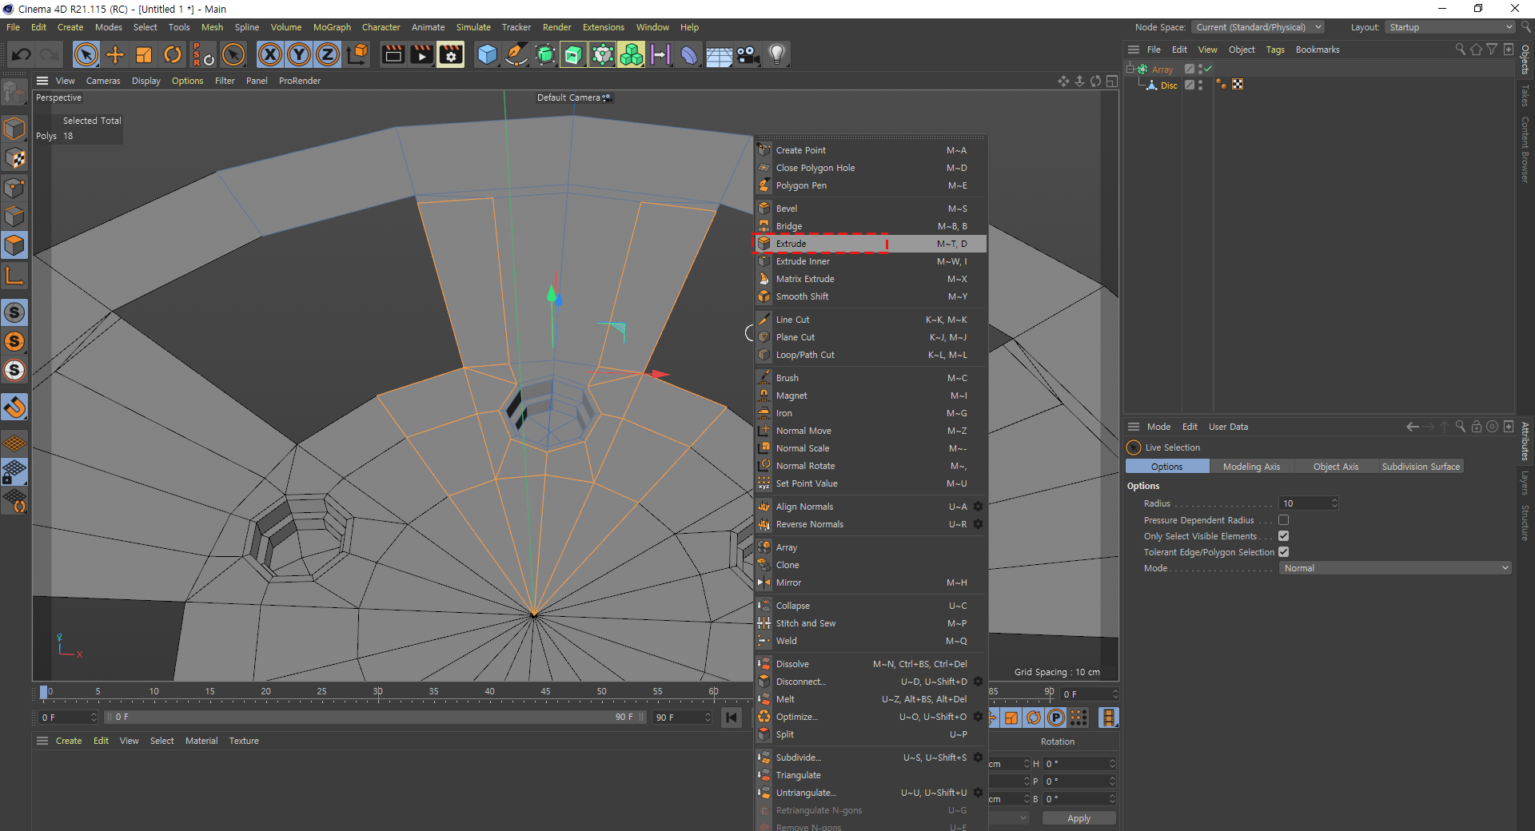Enable Pressure Dependent Radius checkbox
The width and height of the screenshot is (1535, 831).
pyautogui.click(x=1283, y=520)
